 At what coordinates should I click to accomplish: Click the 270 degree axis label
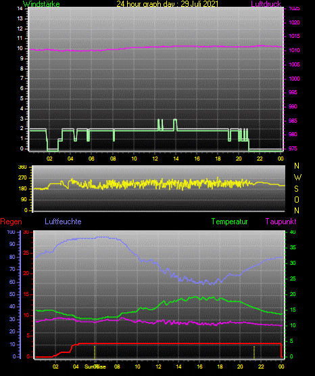point(23,178)
